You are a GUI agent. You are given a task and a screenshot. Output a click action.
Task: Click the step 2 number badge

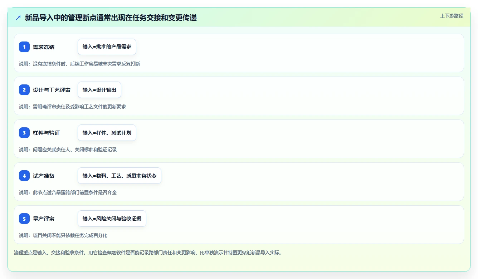[24, 90]
